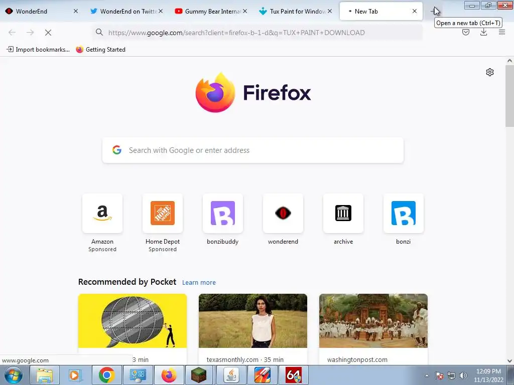Open Minecraft grass block taskbar icon
Viewport: 514px width, 385px height.
point(199,375)
